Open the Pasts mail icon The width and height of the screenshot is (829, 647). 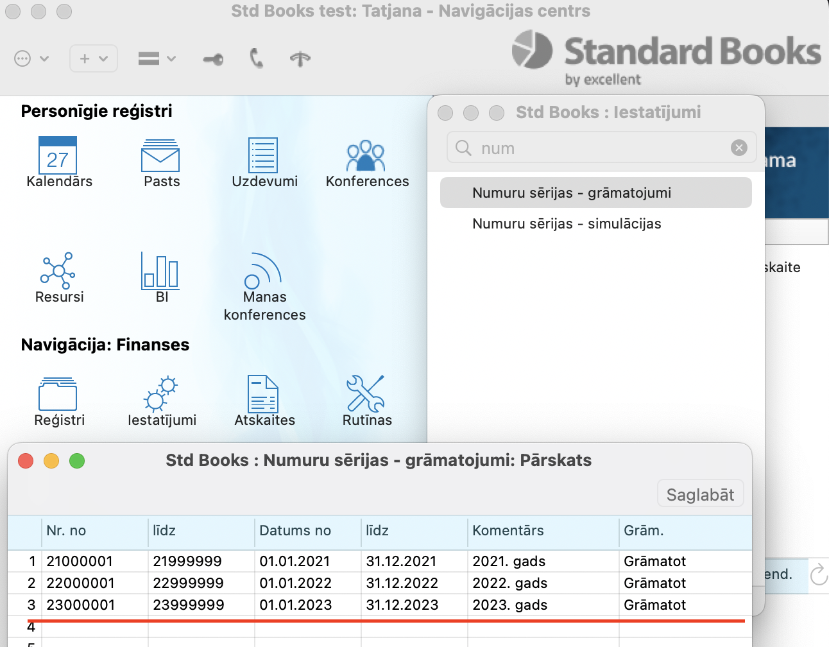160,156
